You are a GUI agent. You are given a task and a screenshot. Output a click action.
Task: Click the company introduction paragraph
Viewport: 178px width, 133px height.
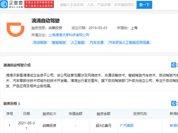pyautogui.click(x=92, y=81)
